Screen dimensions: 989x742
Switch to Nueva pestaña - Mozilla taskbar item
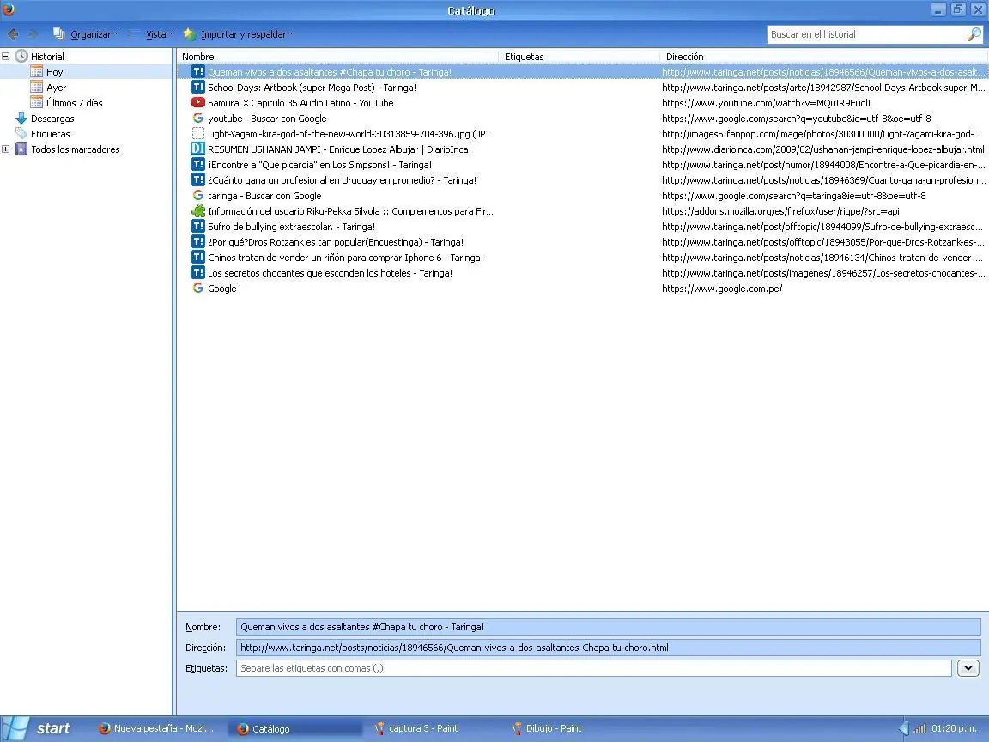[155, 729]
